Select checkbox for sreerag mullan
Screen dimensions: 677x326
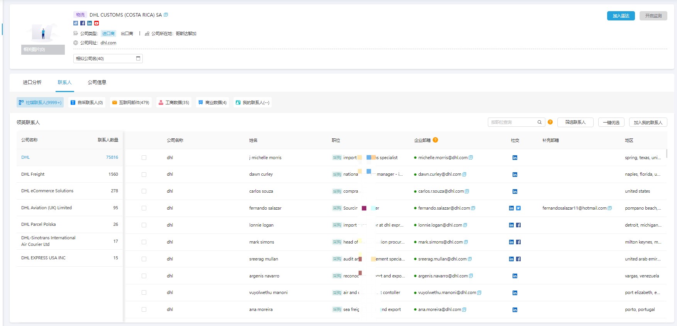pos(144,259)
